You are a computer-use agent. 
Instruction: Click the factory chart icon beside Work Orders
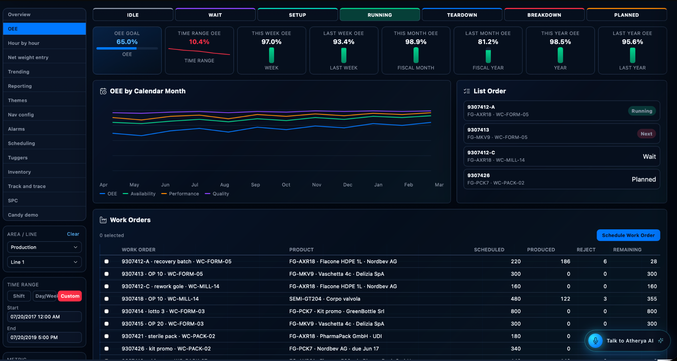(103, 220)
